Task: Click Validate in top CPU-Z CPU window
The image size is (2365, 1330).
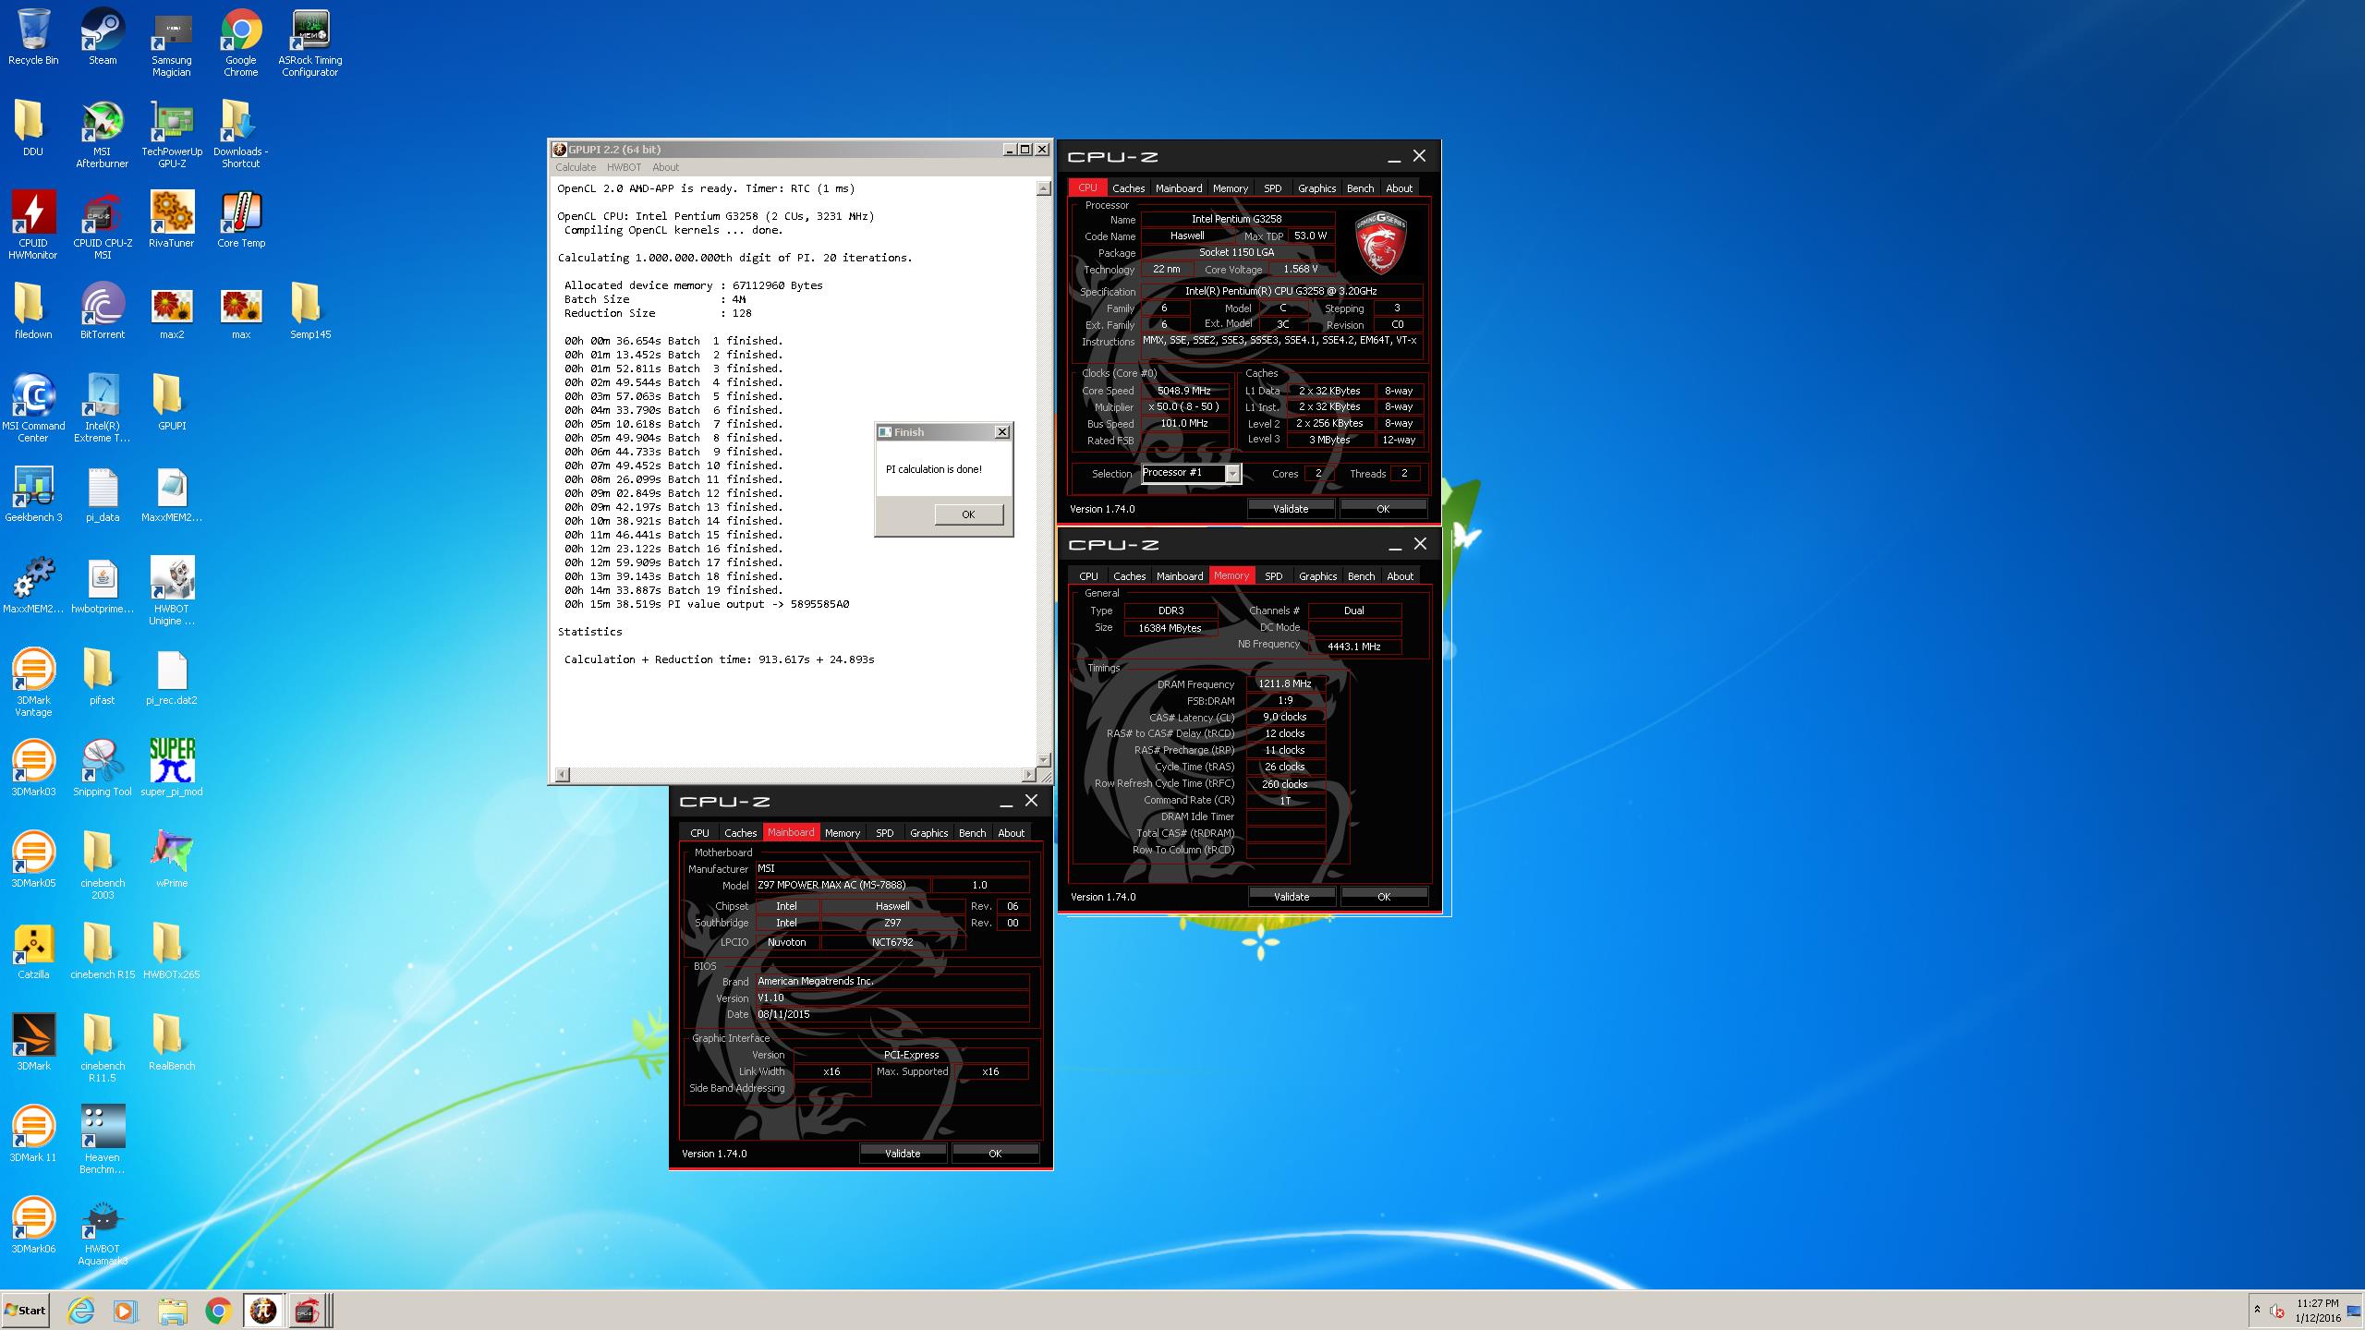Action: click(1291, 509)
